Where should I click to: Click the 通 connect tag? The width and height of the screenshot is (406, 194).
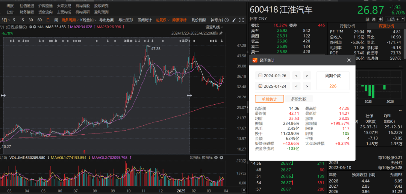coord(374,19)
